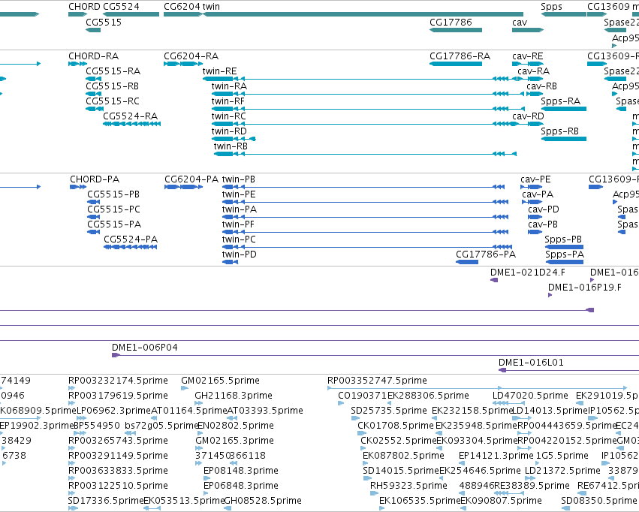Image resolution: width=639 pixels, height=512 pixels.
Task: Select the EP08148.3prime EST label
Action: (241, 471)
